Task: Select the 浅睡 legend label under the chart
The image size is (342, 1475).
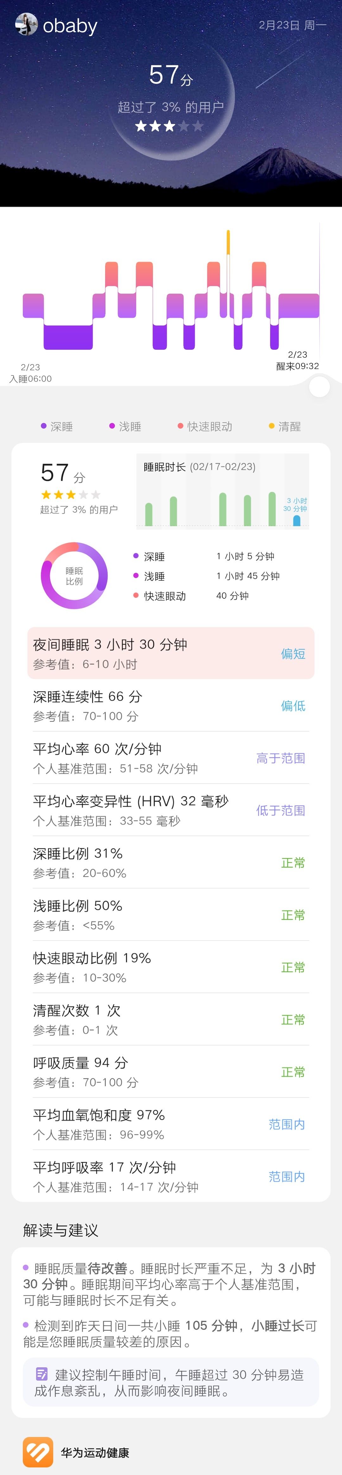Action: point(130,427)
